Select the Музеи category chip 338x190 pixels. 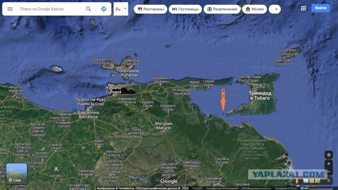255,9
